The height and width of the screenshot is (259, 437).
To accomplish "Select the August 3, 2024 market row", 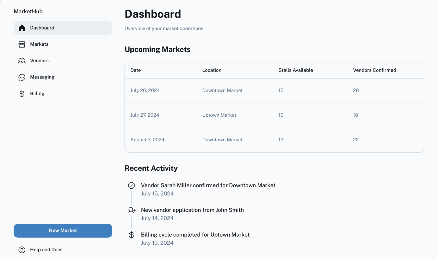I will tap(274, 140).
